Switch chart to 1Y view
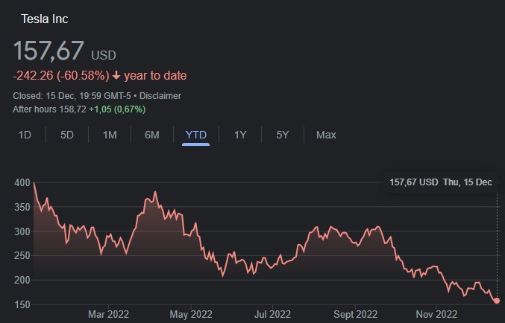This screenshot has height=323, width=505. pos(240,135)
